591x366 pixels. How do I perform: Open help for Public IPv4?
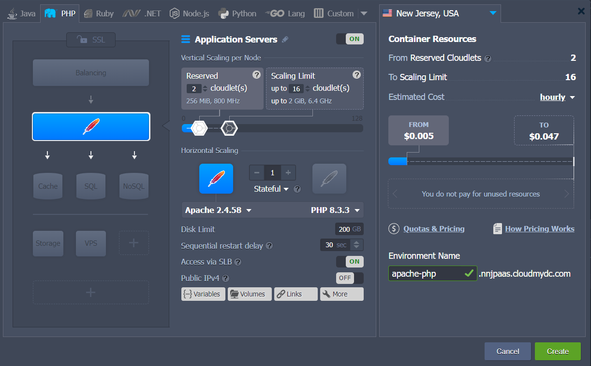[225, 278]
